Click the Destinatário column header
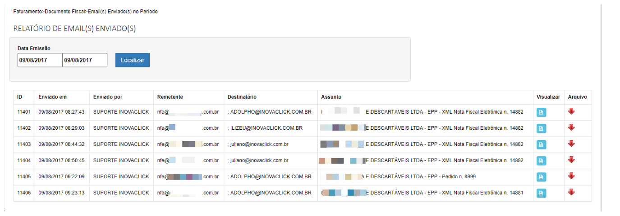Viewport: 620px width, 216px height. (x=242, y=97)
